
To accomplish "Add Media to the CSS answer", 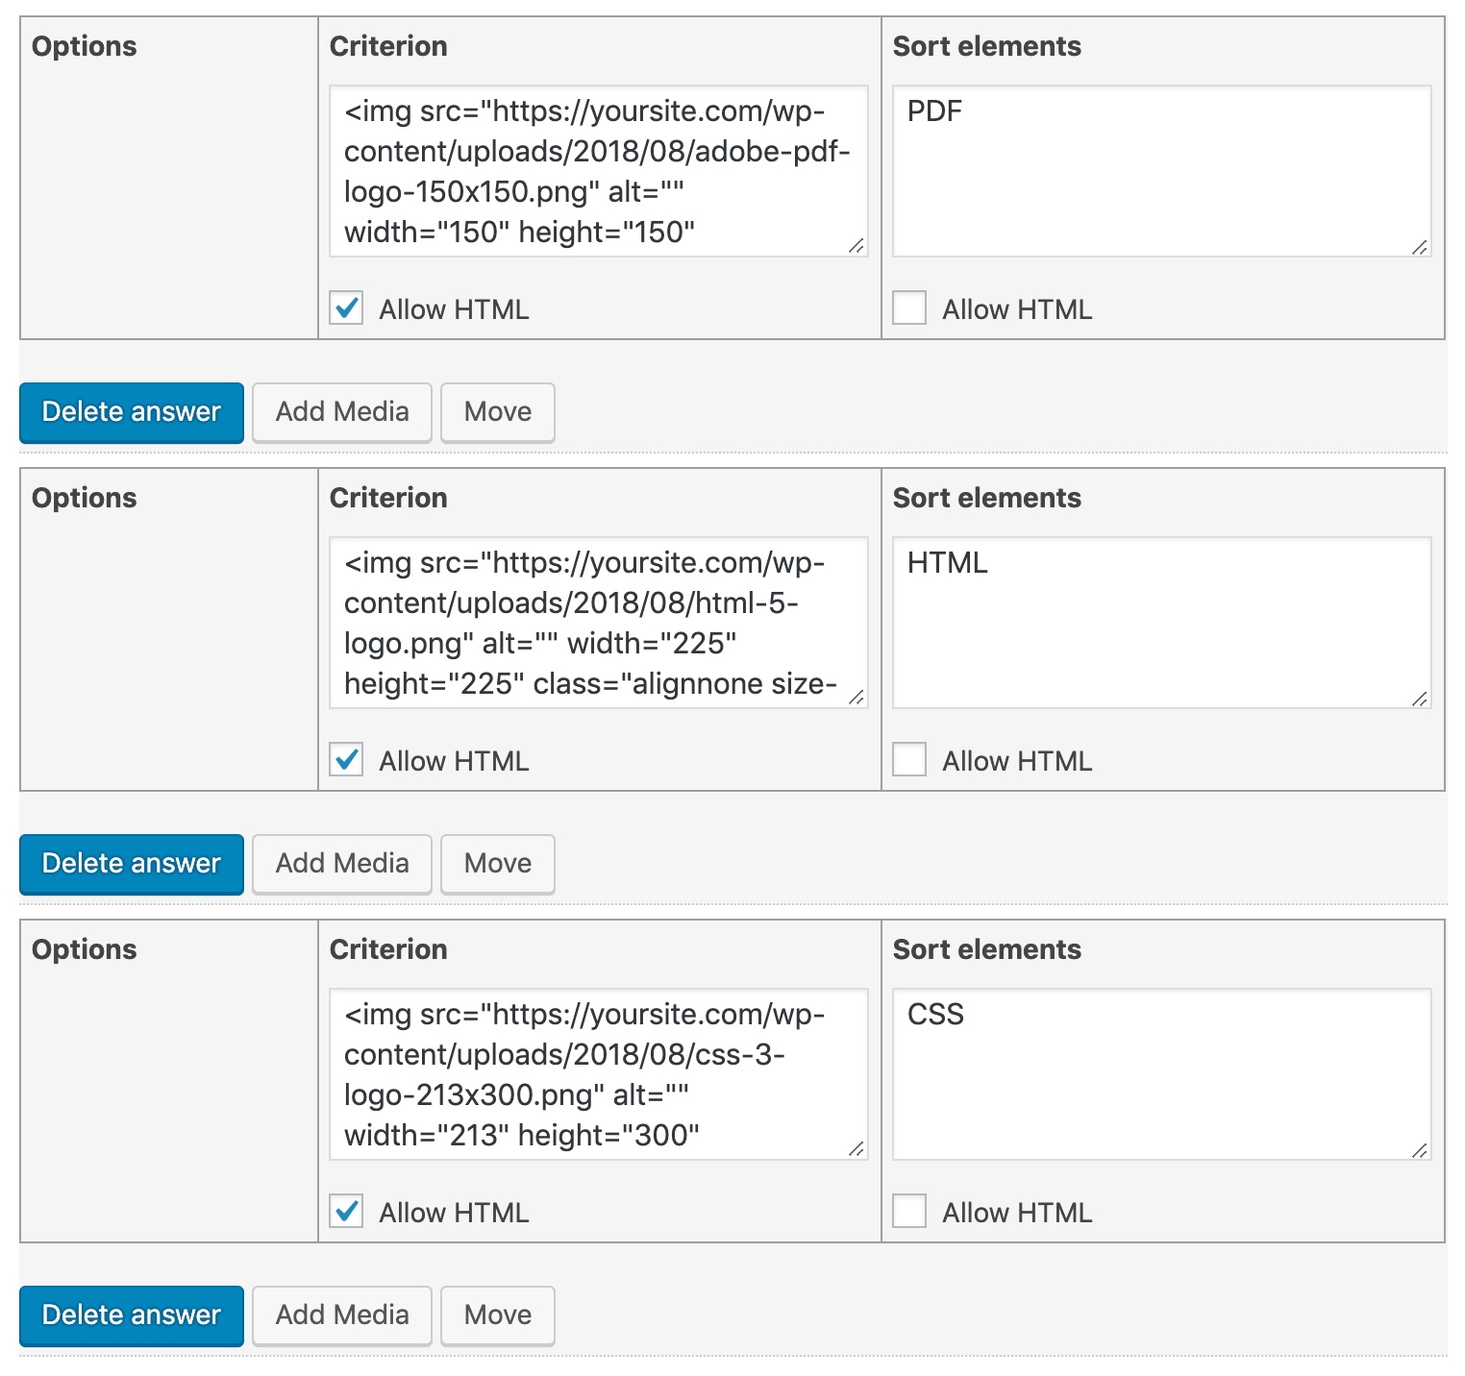I will coord(342,1315).
